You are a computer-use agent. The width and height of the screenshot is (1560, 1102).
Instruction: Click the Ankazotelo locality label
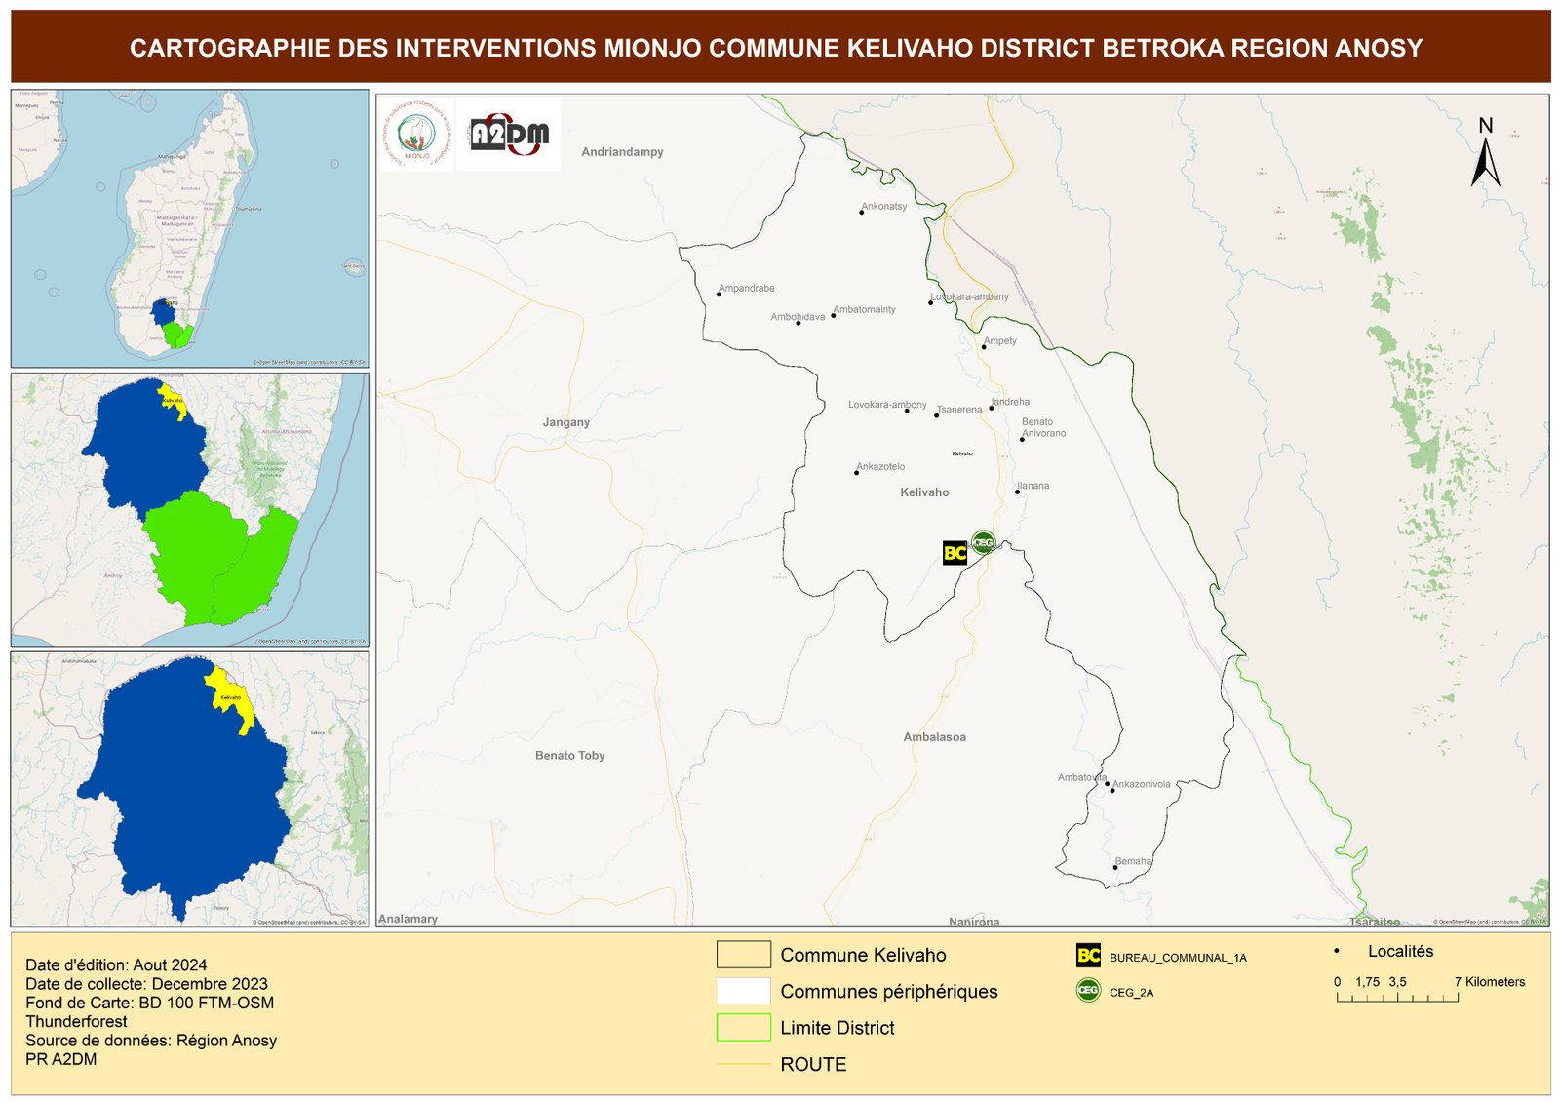[x=880, y=467]
